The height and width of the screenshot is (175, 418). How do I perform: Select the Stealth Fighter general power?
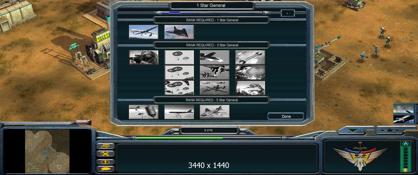point(179,32)
